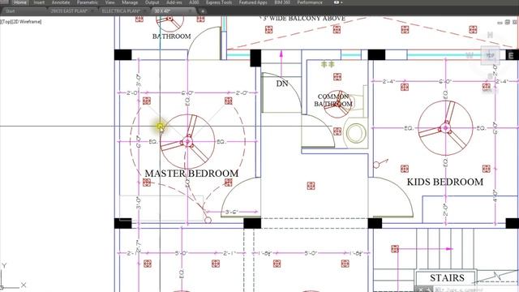The height and width of the screenshot is (292, 519).
Task: Select the 3'-6" dimension text
Action: (232, 212)
